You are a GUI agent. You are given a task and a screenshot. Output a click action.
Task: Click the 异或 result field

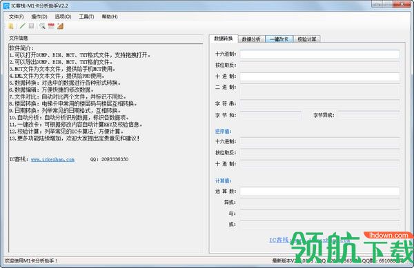click(x=319, y=203)
